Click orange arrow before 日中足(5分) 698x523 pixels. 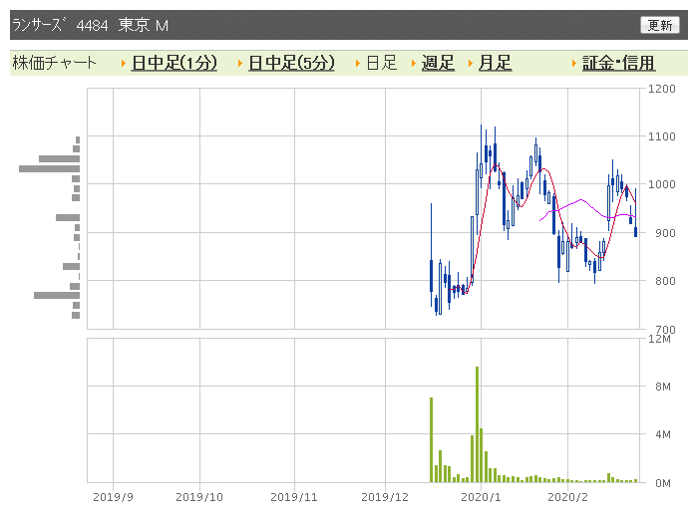tap(240, 63)
